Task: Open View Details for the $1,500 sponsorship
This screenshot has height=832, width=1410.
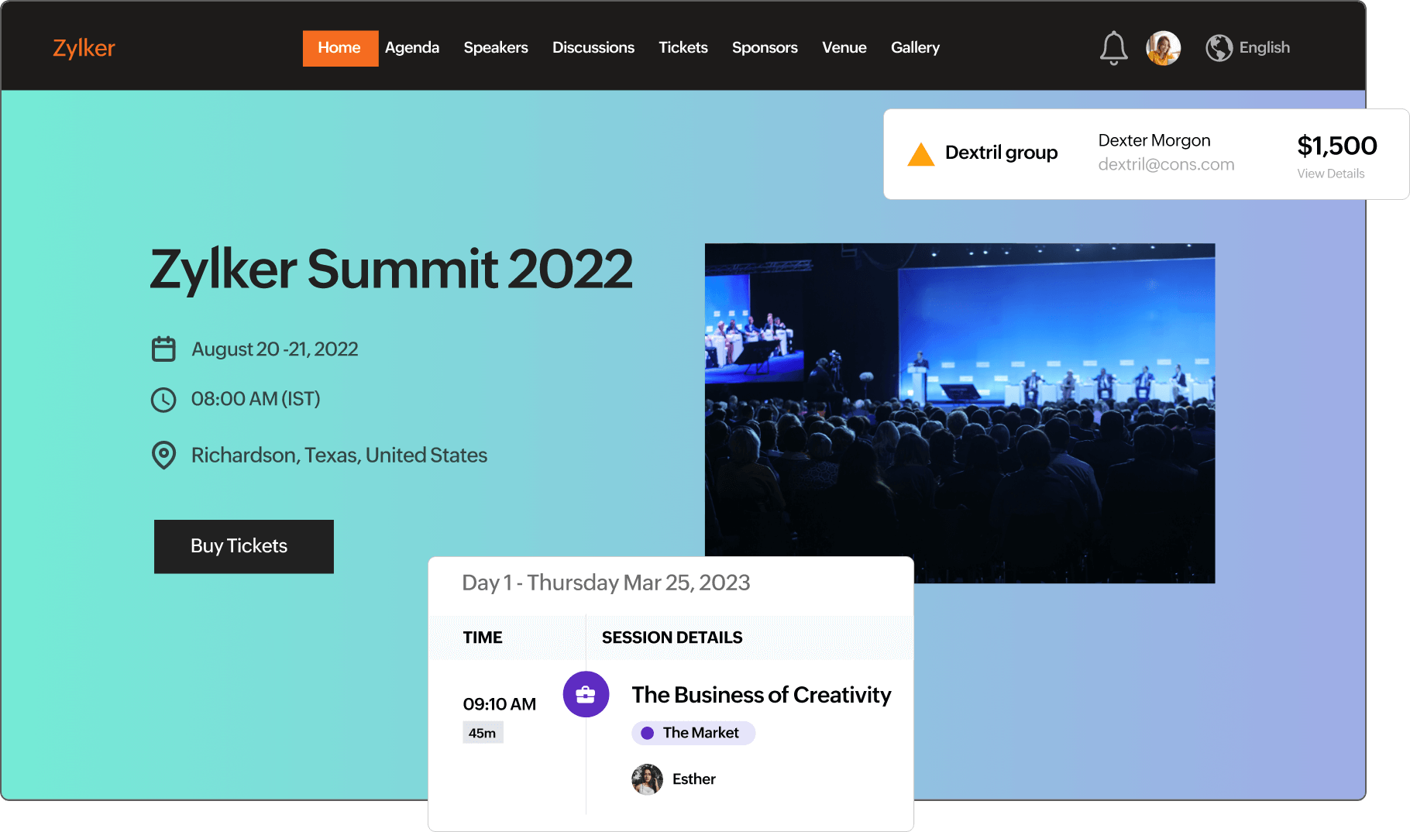Action: click(1331, 174)
